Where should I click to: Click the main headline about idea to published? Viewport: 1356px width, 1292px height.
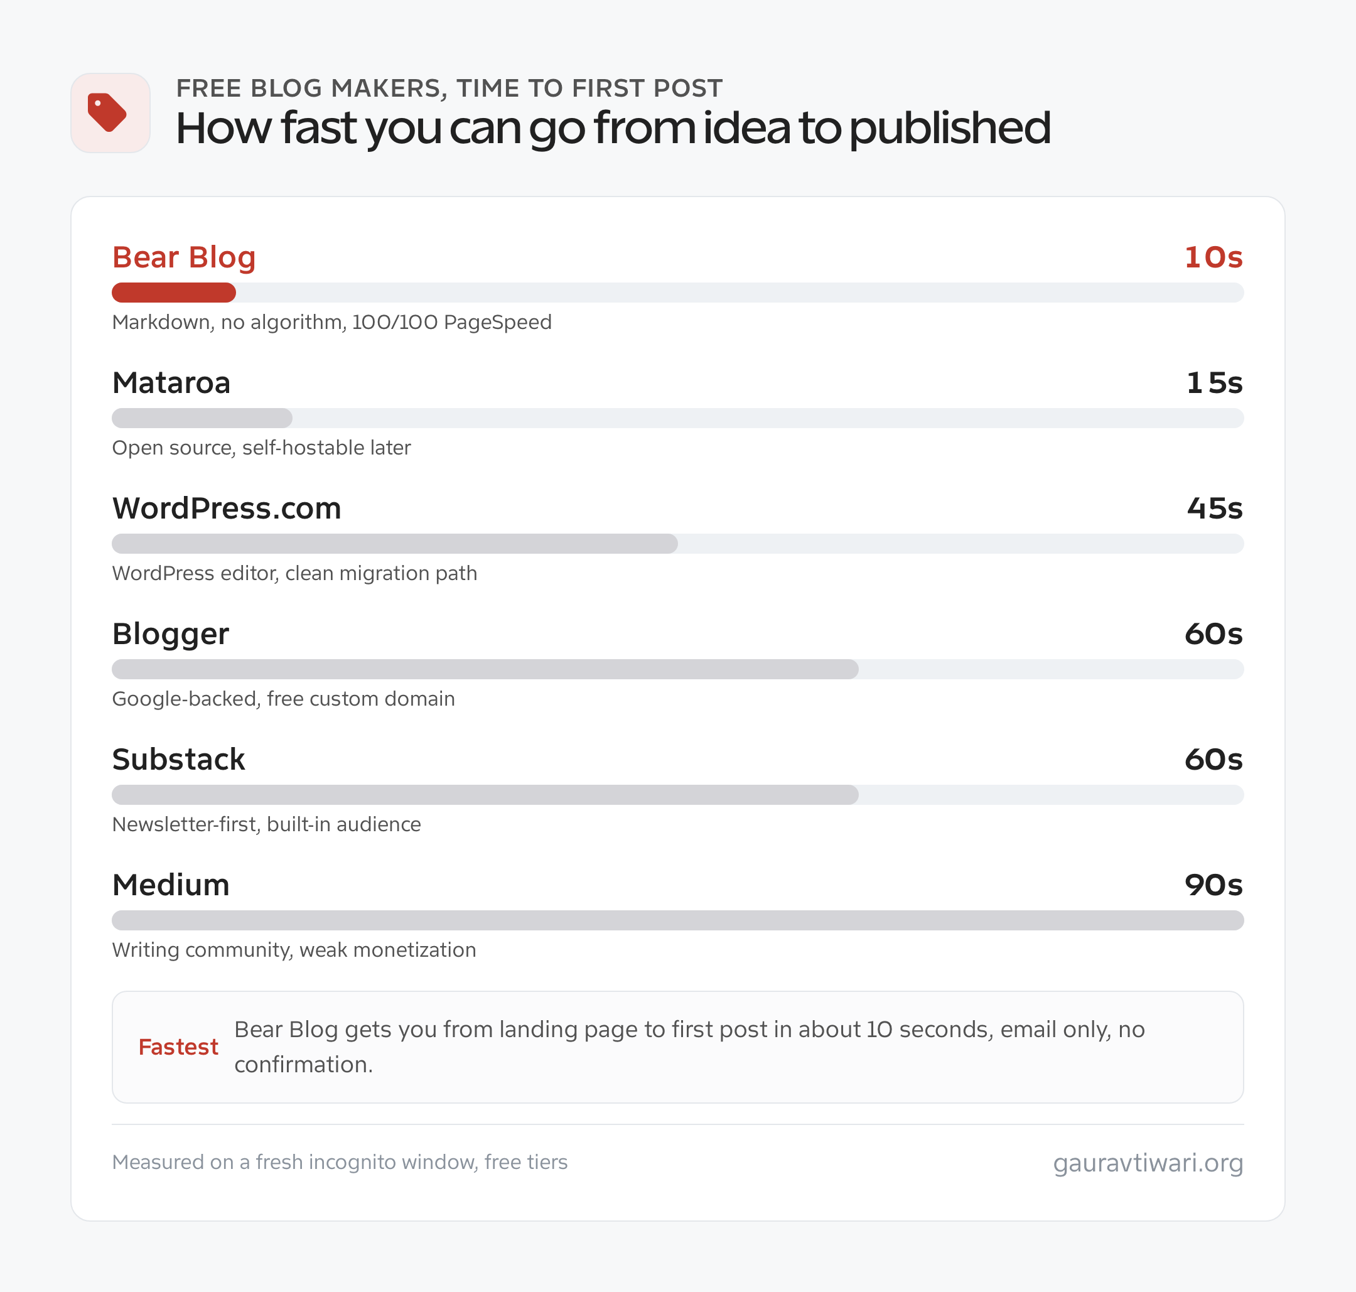(613, 129)
